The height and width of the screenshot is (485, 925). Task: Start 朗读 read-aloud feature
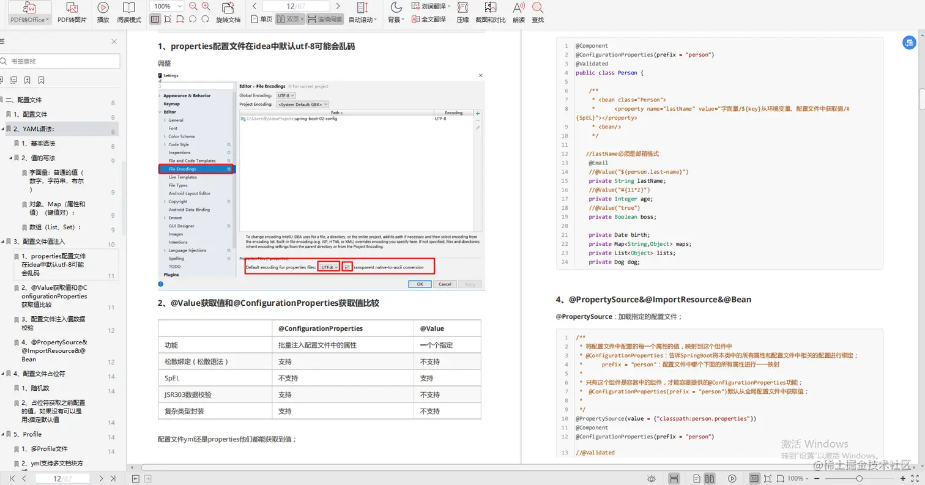pos(519,13)
